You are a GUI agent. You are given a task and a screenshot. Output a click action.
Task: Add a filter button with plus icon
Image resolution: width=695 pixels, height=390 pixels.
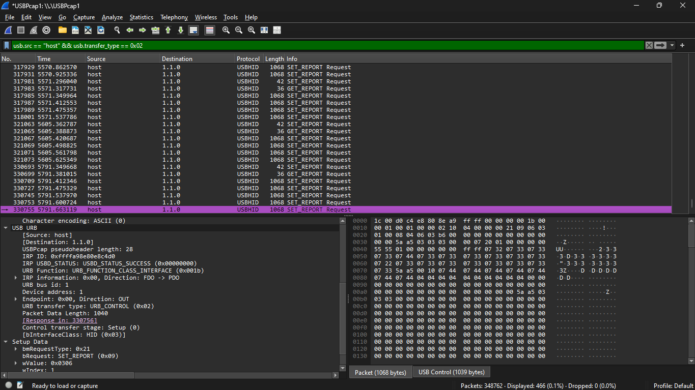tap(682, 45)
